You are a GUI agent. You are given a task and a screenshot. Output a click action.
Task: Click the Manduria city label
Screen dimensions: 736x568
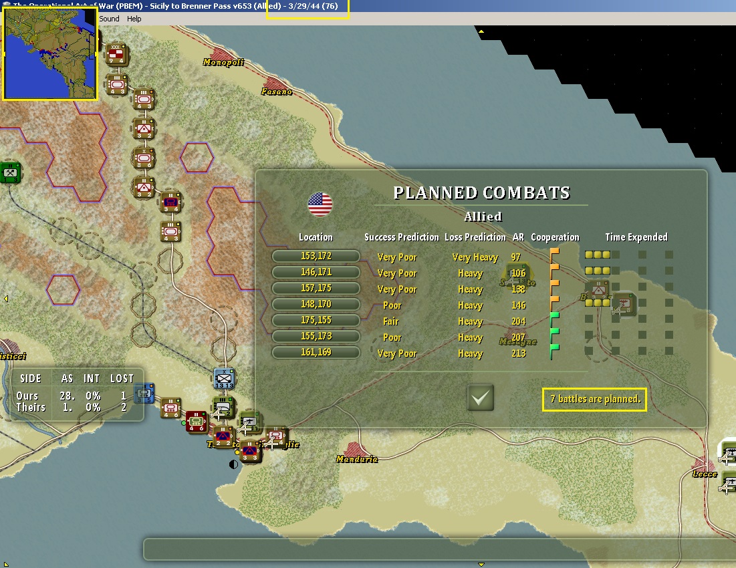pos(357,458)
